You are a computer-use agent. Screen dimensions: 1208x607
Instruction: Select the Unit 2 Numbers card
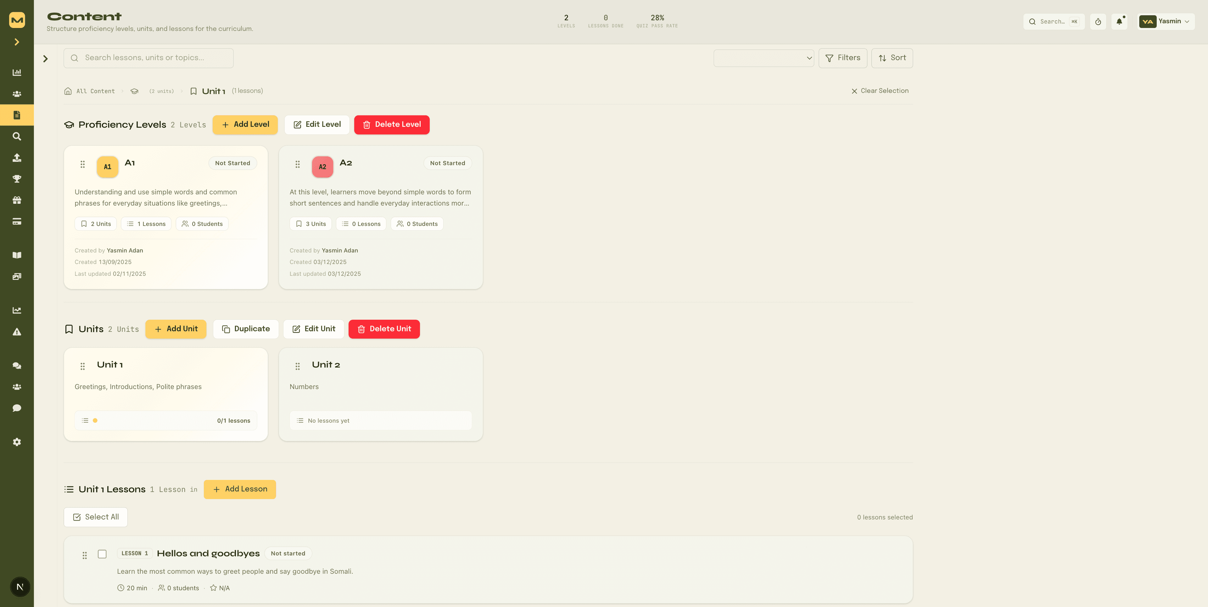381,394
